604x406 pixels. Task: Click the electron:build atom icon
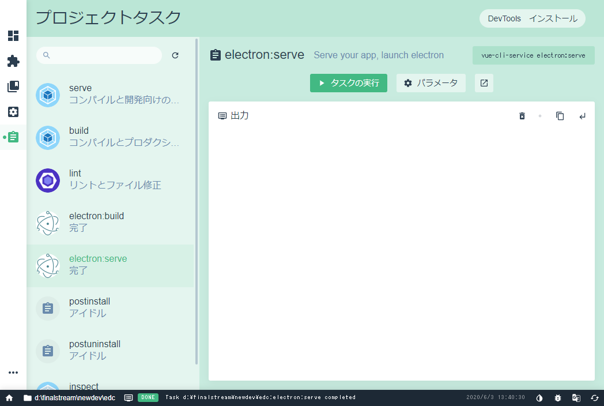coord(48,223)
